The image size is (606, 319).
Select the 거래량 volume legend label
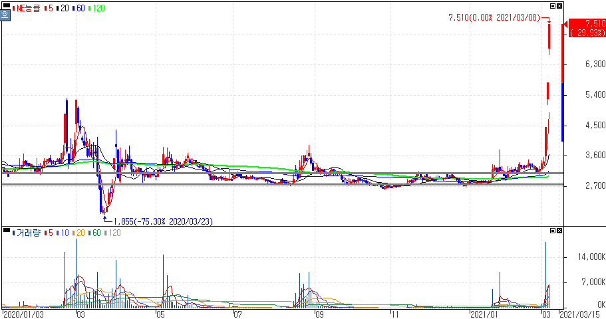pos(27,233)
